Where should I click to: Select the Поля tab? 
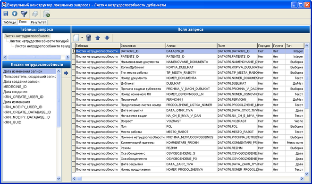23,22
